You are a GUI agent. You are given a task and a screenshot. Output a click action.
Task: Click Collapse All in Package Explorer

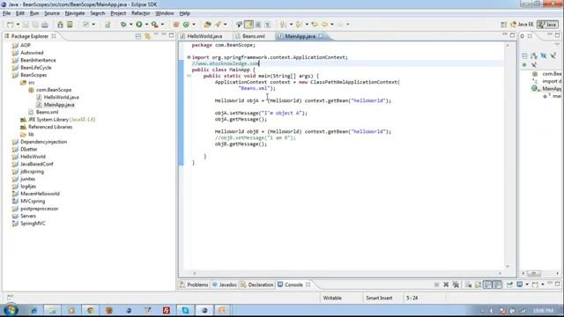tap(138, 36)
